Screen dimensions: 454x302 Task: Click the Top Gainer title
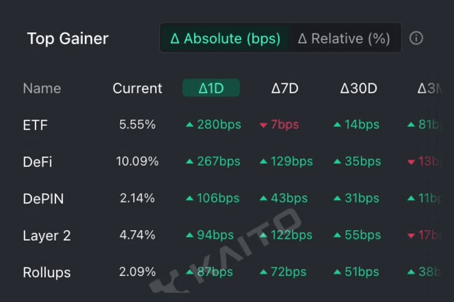point(67,39)
